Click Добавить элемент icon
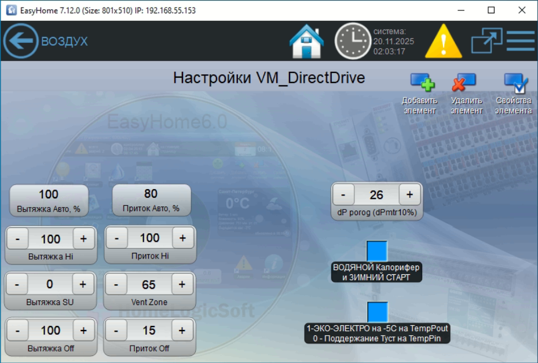 click(422, 84)
